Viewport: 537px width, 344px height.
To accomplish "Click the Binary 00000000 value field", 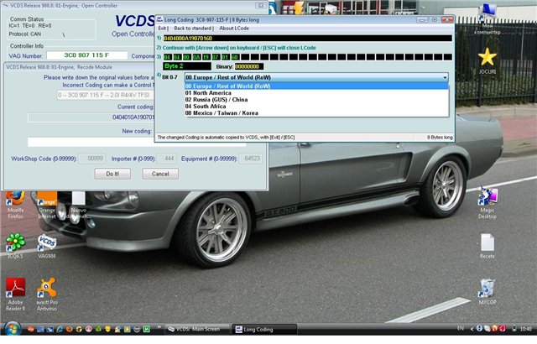I will point(249,66).
